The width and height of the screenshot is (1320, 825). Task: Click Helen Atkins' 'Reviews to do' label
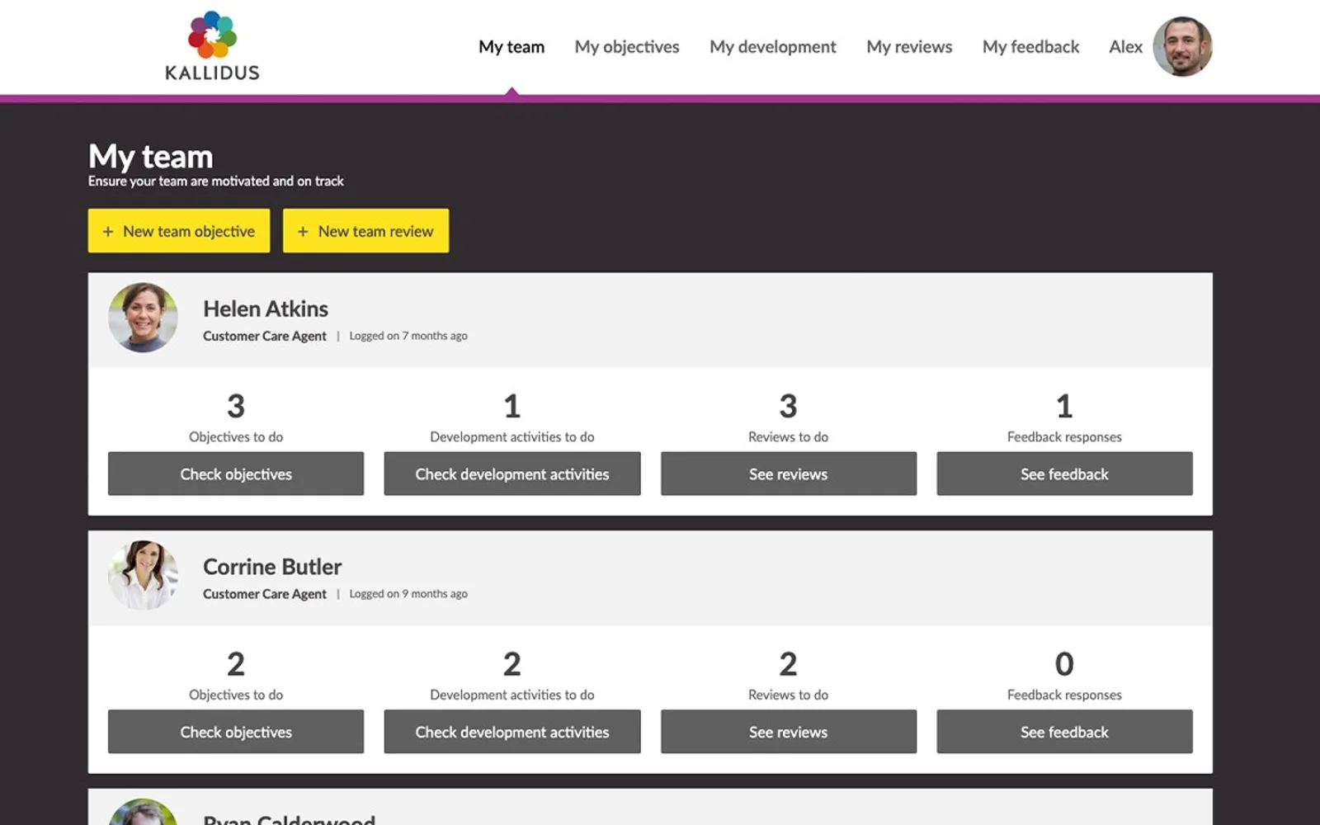point(789,437)
